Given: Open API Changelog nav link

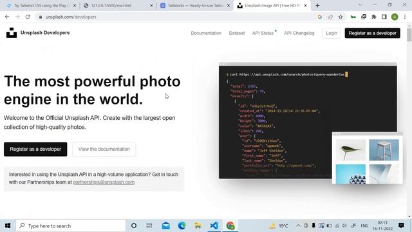Looking at the screenshot, I should [x=299, y=33].
